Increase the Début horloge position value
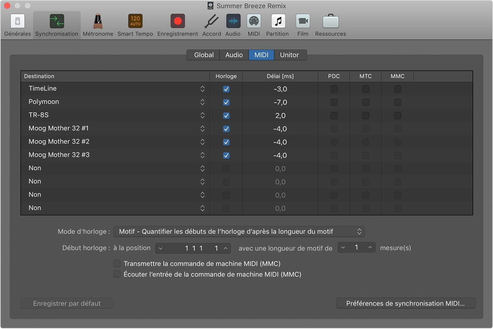493x329 pixels. coord(225,248)
